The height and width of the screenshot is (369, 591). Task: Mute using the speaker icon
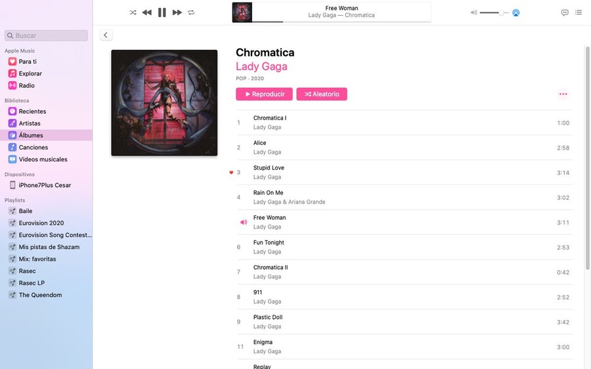point(473,13)
